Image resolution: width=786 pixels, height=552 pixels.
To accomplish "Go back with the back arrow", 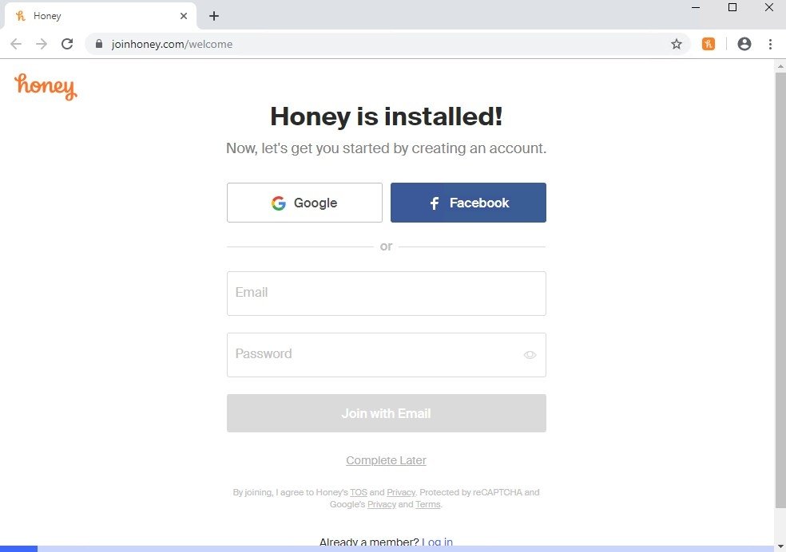I will tap(16, 44).
